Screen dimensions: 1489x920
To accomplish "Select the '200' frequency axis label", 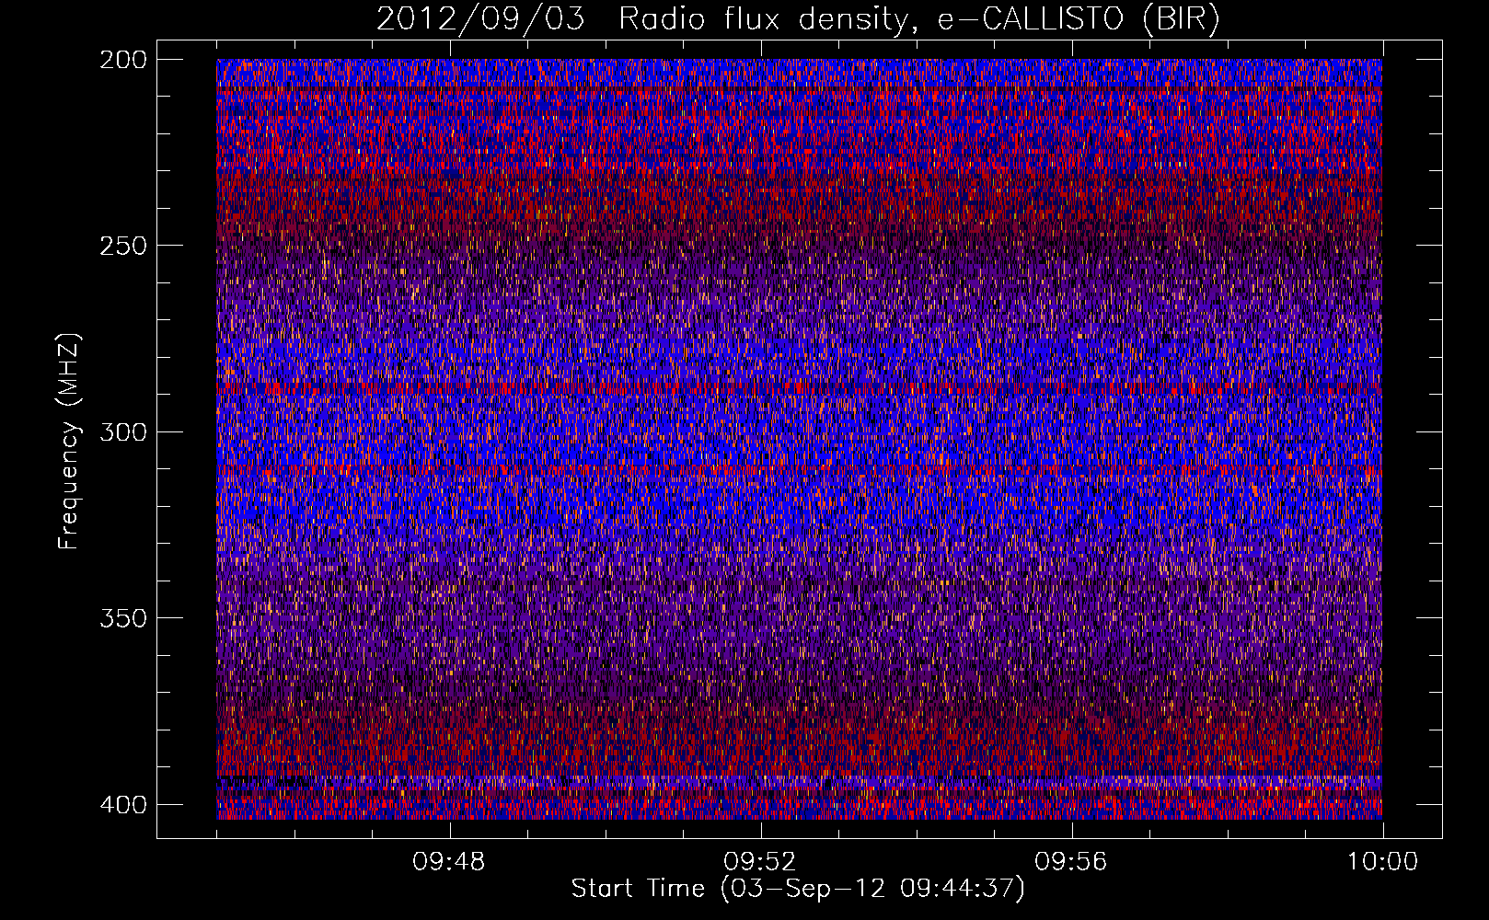I will pyautogui.click(x=122, y=60).
